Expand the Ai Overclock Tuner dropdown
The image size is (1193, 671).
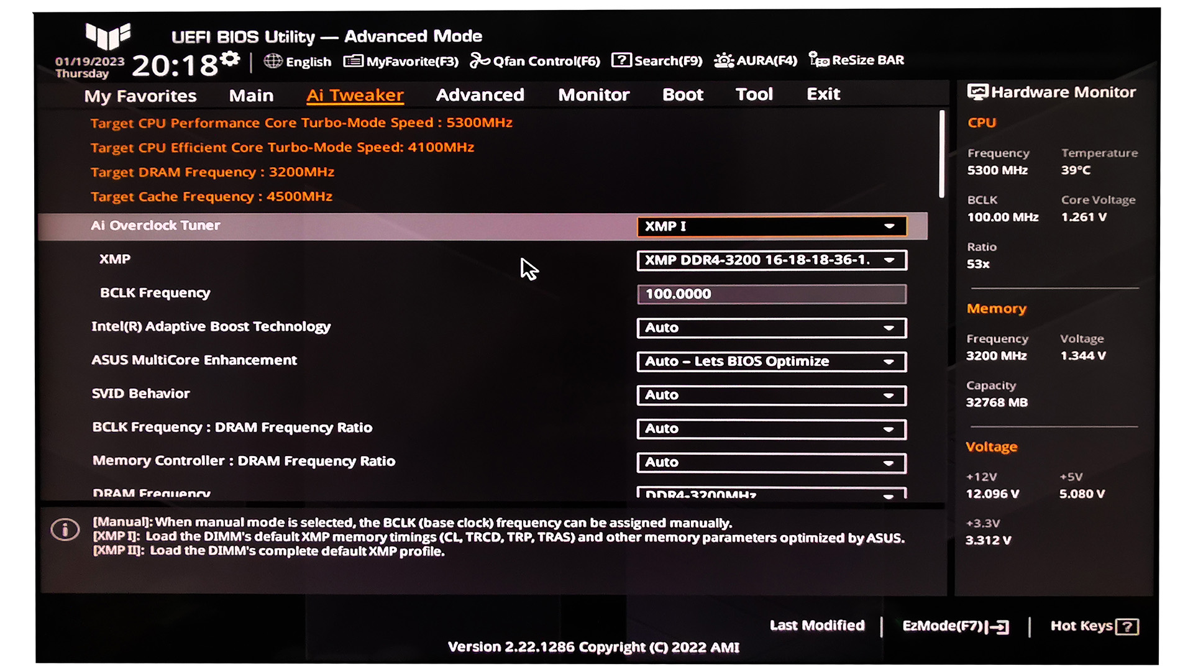coord(892,226)
